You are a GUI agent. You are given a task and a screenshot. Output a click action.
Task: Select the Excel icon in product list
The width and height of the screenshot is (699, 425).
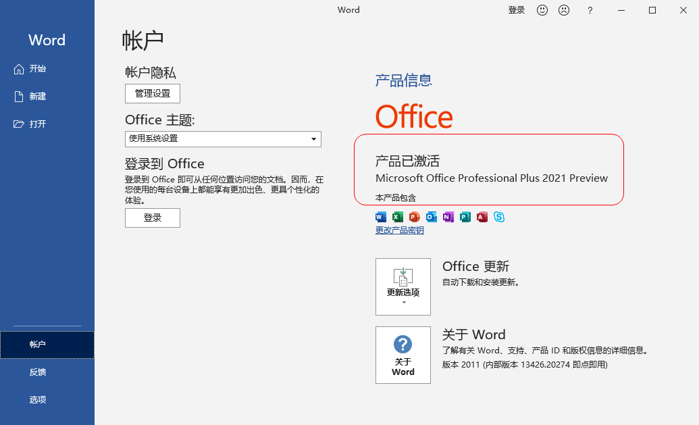point(397,217)
